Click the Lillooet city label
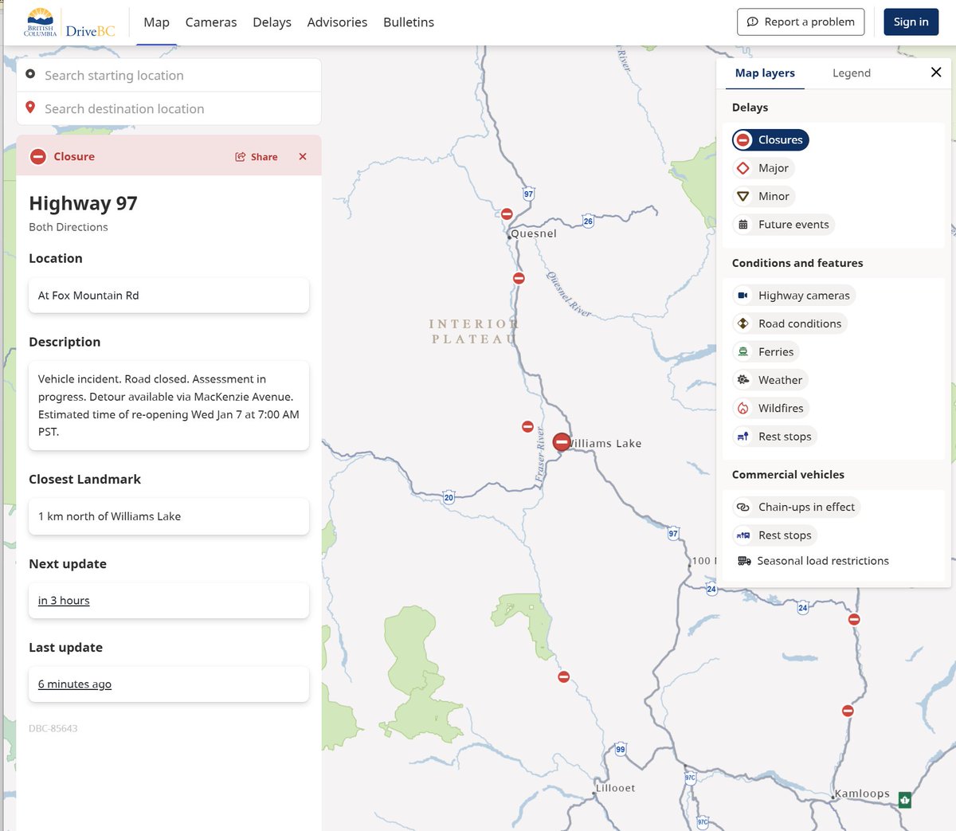The width and height of the screenshot is (956, 831). point(616,788)
